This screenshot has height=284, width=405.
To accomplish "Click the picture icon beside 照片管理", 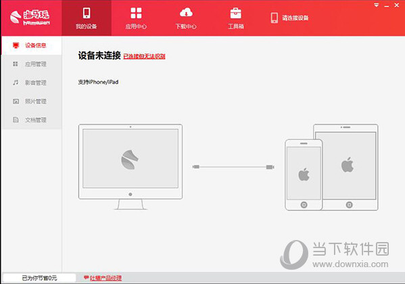I will [x=16, y=101].
